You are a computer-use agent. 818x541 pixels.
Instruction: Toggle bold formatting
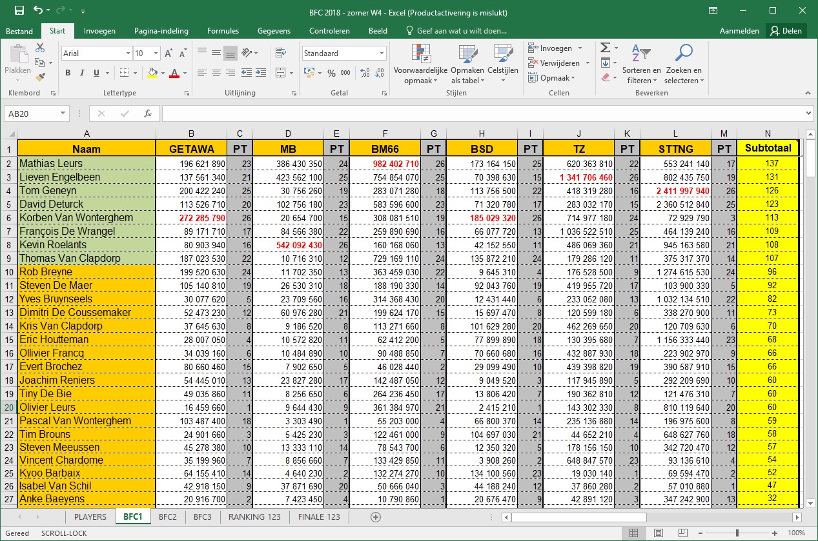coord(68,73)
